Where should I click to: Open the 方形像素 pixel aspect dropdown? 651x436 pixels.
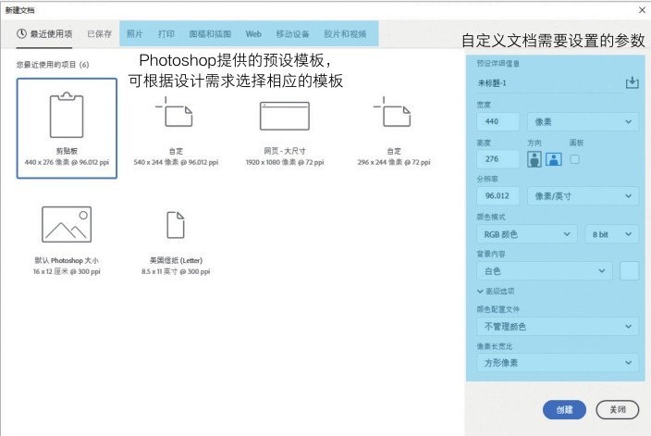pyautogui.click(x=558, y=363)
